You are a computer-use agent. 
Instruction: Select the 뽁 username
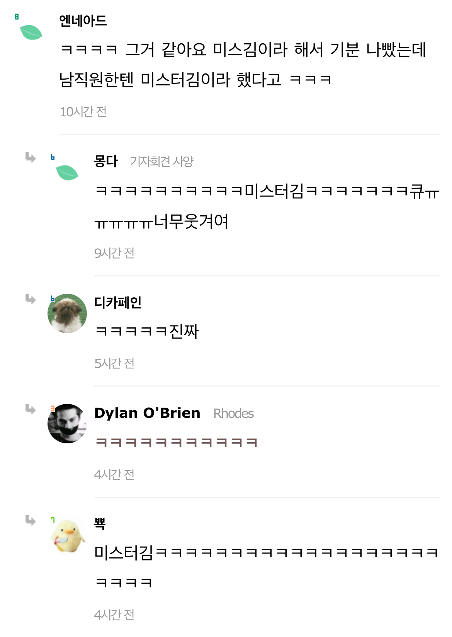[x=100, y=523]
